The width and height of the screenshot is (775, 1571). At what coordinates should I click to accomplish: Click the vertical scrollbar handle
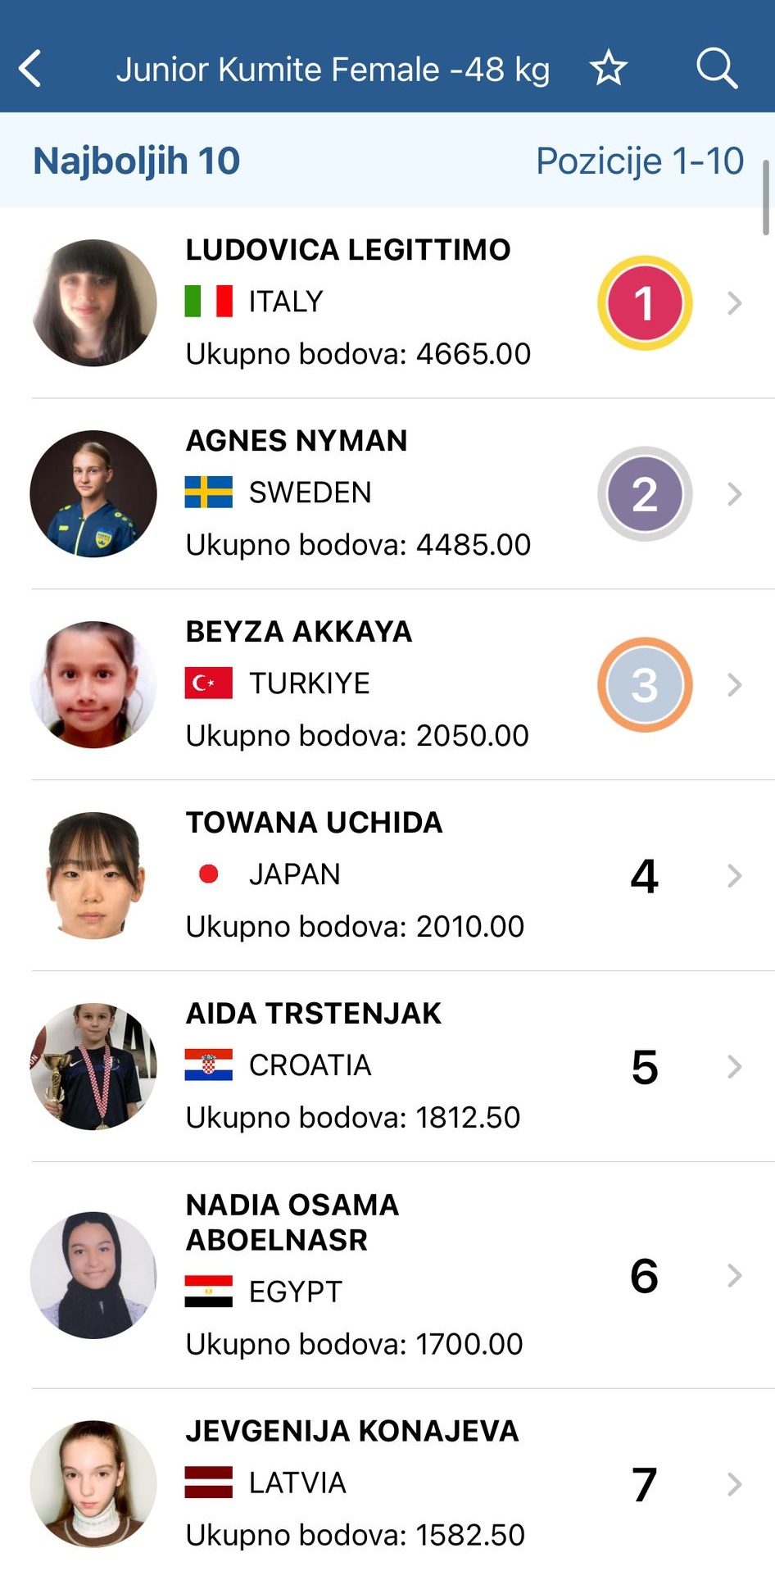(766, 198)
